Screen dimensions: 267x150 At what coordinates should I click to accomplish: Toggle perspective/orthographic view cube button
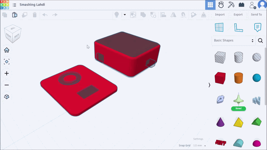pyautogui.click(x=7, y=97)
